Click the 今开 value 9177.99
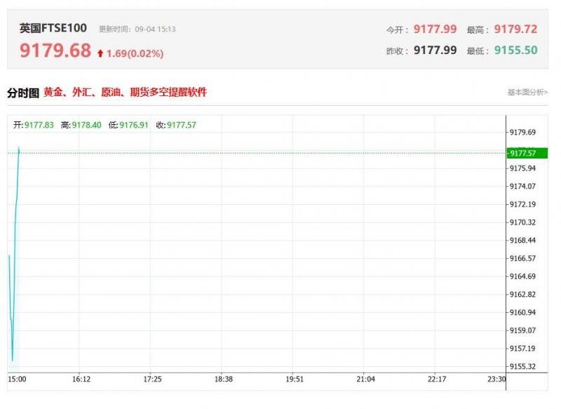This screenshot has width=561, height=409. click(435, 29)
